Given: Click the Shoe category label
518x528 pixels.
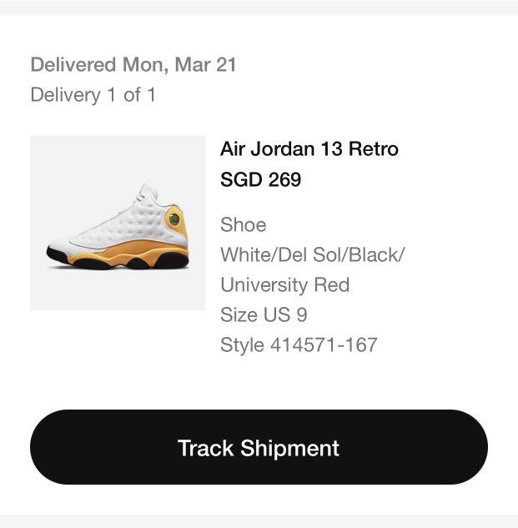Looking at the screenshot, I should pos(244,224).
